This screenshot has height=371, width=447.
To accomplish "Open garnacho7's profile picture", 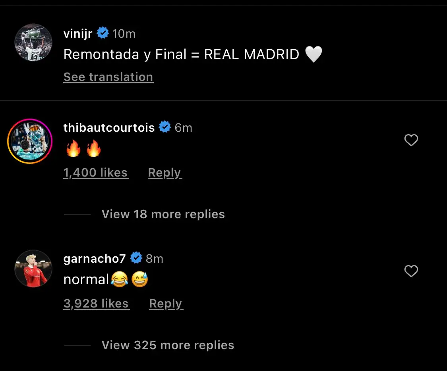I will [33, 269].
